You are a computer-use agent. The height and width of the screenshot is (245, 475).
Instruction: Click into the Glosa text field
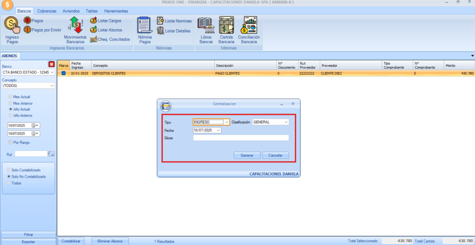coord(241,138)
